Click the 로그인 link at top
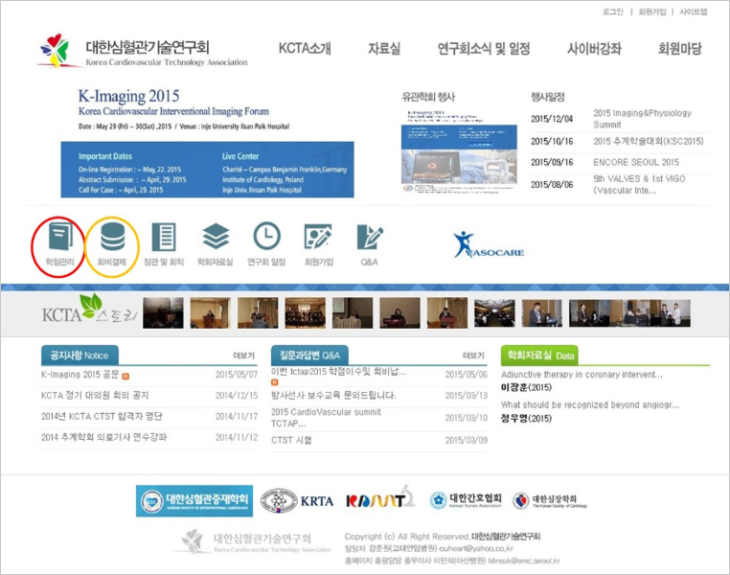 tap(613, 11)
